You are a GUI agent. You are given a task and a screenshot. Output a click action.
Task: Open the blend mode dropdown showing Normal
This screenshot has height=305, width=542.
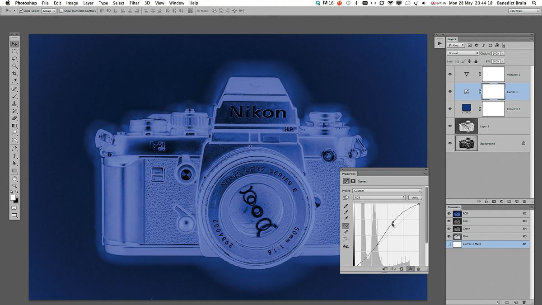(x=463, y=53)
